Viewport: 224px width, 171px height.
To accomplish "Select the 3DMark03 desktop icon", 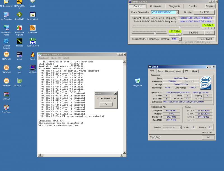I will (6, 56).
